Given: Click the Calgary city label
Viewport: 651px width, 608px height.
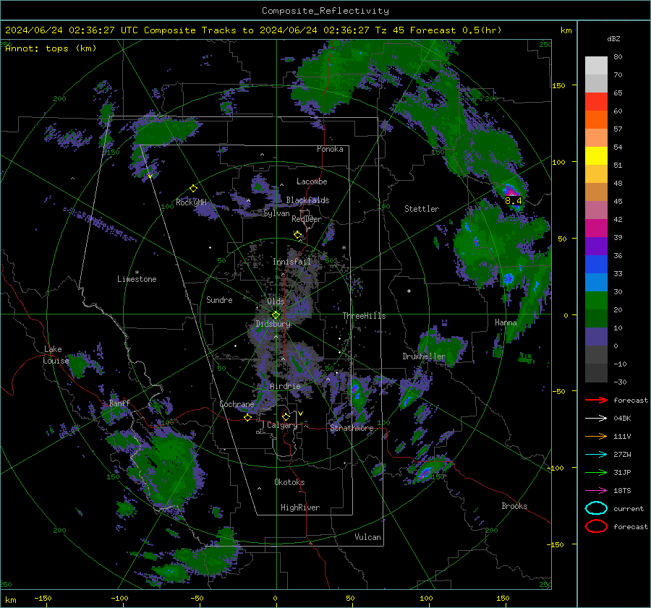Looking at the screenshot, I should (x=282, y=425).
